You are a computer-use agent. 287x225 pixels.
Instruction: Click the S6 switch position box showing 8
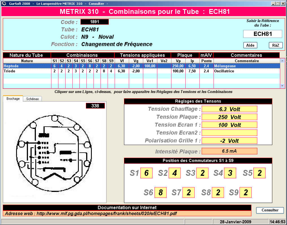[160, 192]
